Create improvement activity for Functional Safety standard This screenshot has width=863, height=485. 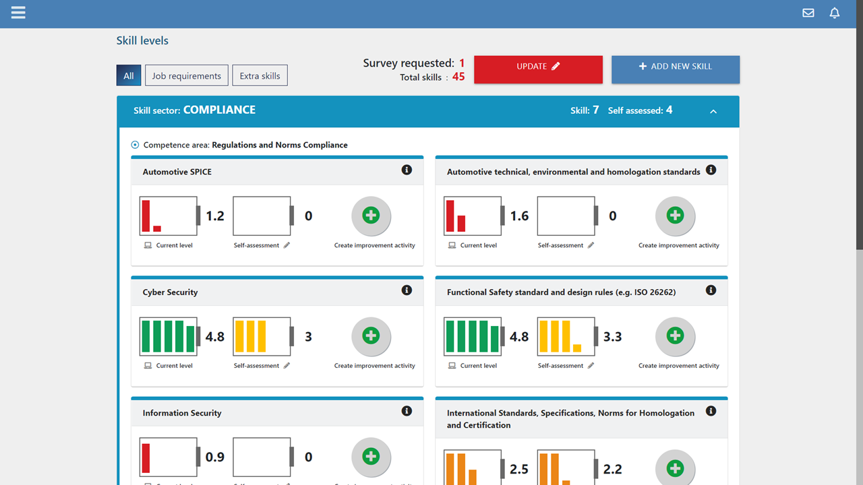[x=675, y=336]
